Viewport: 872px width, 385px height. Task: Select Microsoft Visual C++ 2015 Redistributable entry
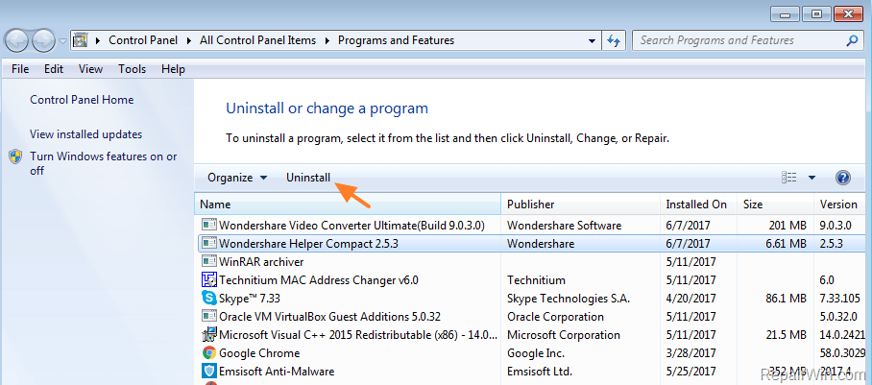(x=534, y=335)
